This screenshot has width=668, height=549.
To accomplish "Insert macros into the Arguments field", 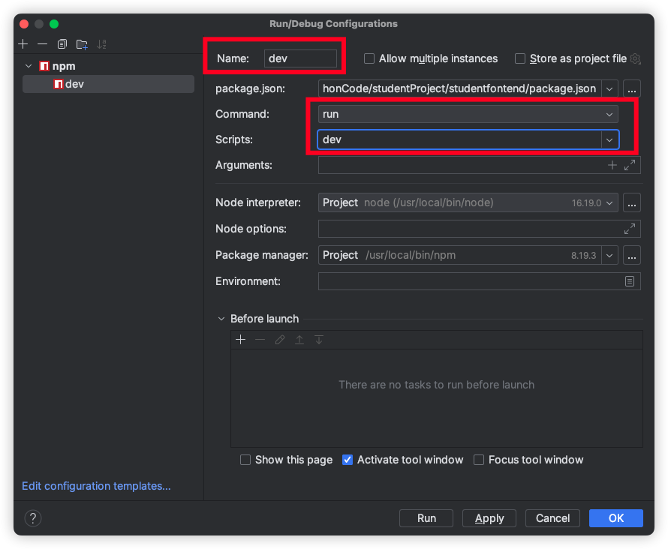I will 612,165.
